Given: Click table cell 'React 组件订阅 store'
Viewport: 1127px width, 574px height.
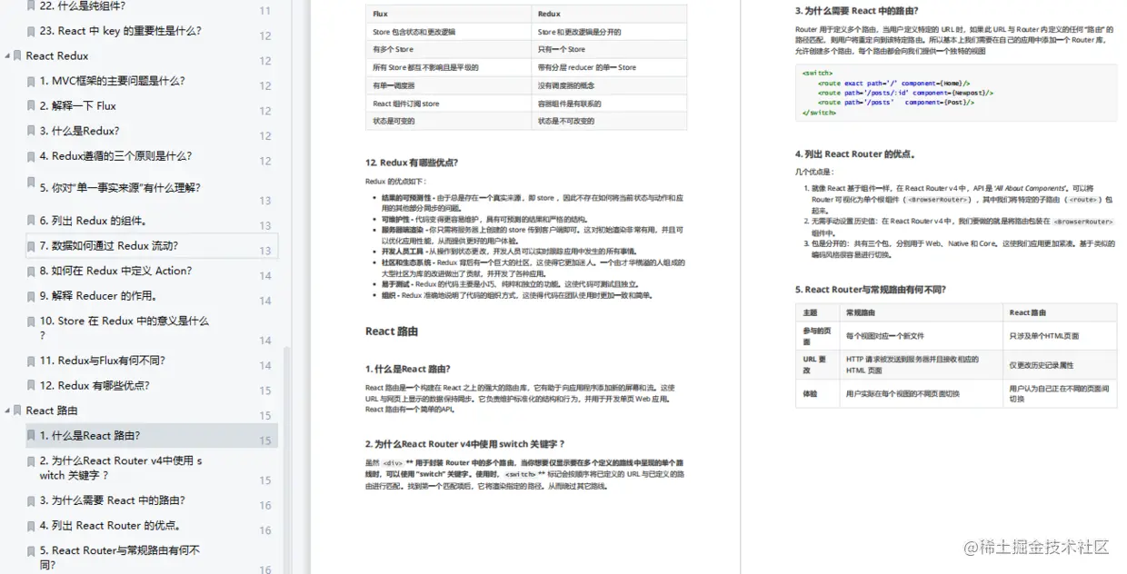Looking at the screenshot, I should click(x=448, y=104).
